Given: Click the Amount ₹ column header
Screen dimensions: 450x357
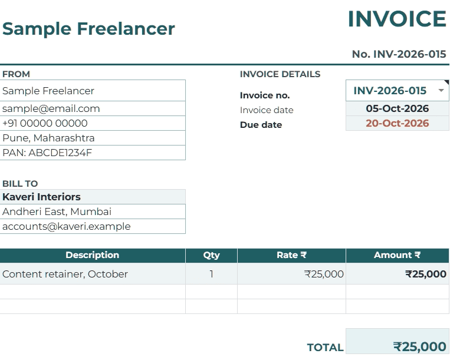Looking at the screenshot, I should [x=398, y=256].
